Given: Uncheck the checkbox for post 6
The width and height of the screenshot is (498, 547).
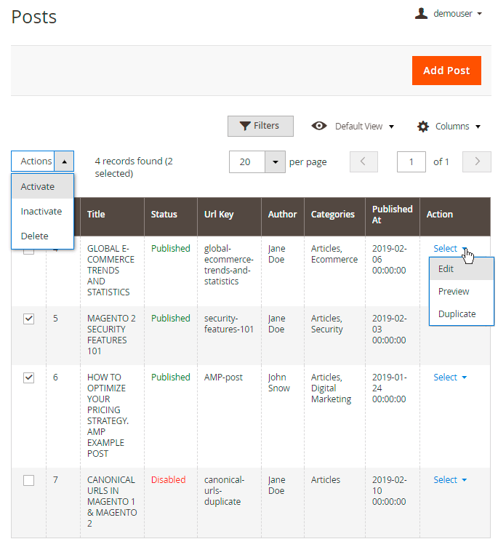Looking at the screenshot, I should coord(29,378).
